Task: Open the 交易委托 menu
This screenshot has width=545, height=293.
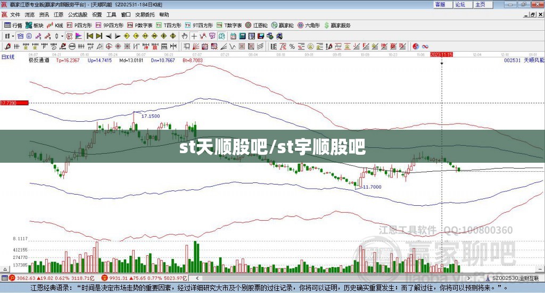Action: [145, 14]
